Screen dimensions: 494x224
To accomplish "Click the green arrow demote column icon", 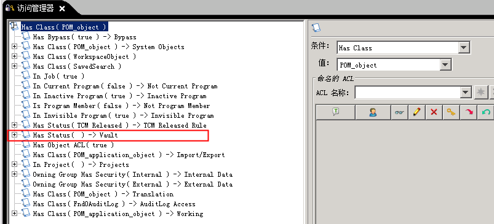I will click(486, 112).
